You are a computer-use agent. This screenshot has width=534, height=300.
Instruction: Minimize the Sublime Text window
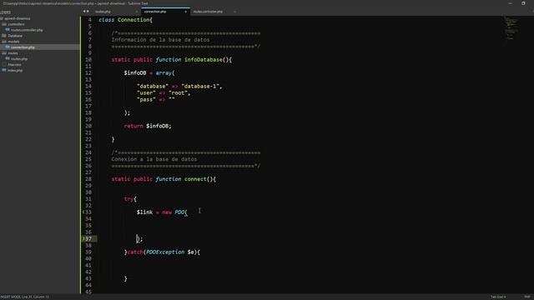click(x=510, y=3)
